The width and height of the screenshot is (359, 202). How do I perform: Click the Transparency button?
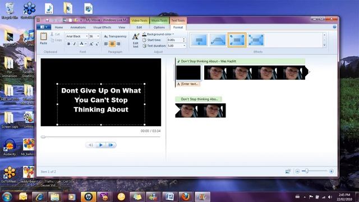(x=115, y=36)
